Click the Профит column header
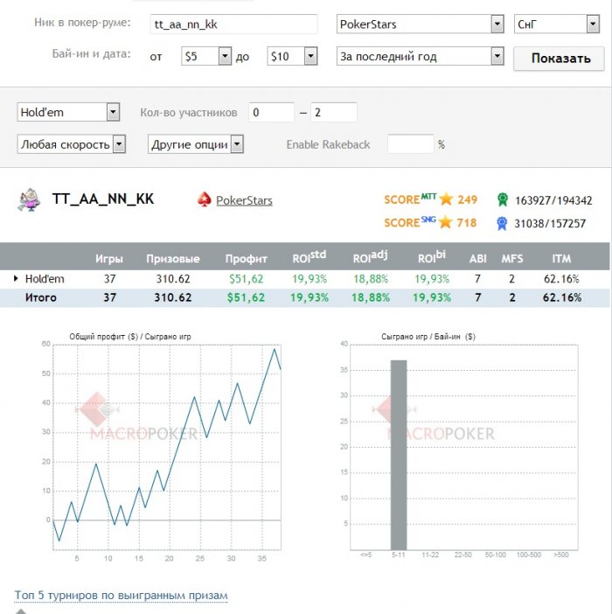The height and width of the screenshot is (614, 612). point(247,259)
